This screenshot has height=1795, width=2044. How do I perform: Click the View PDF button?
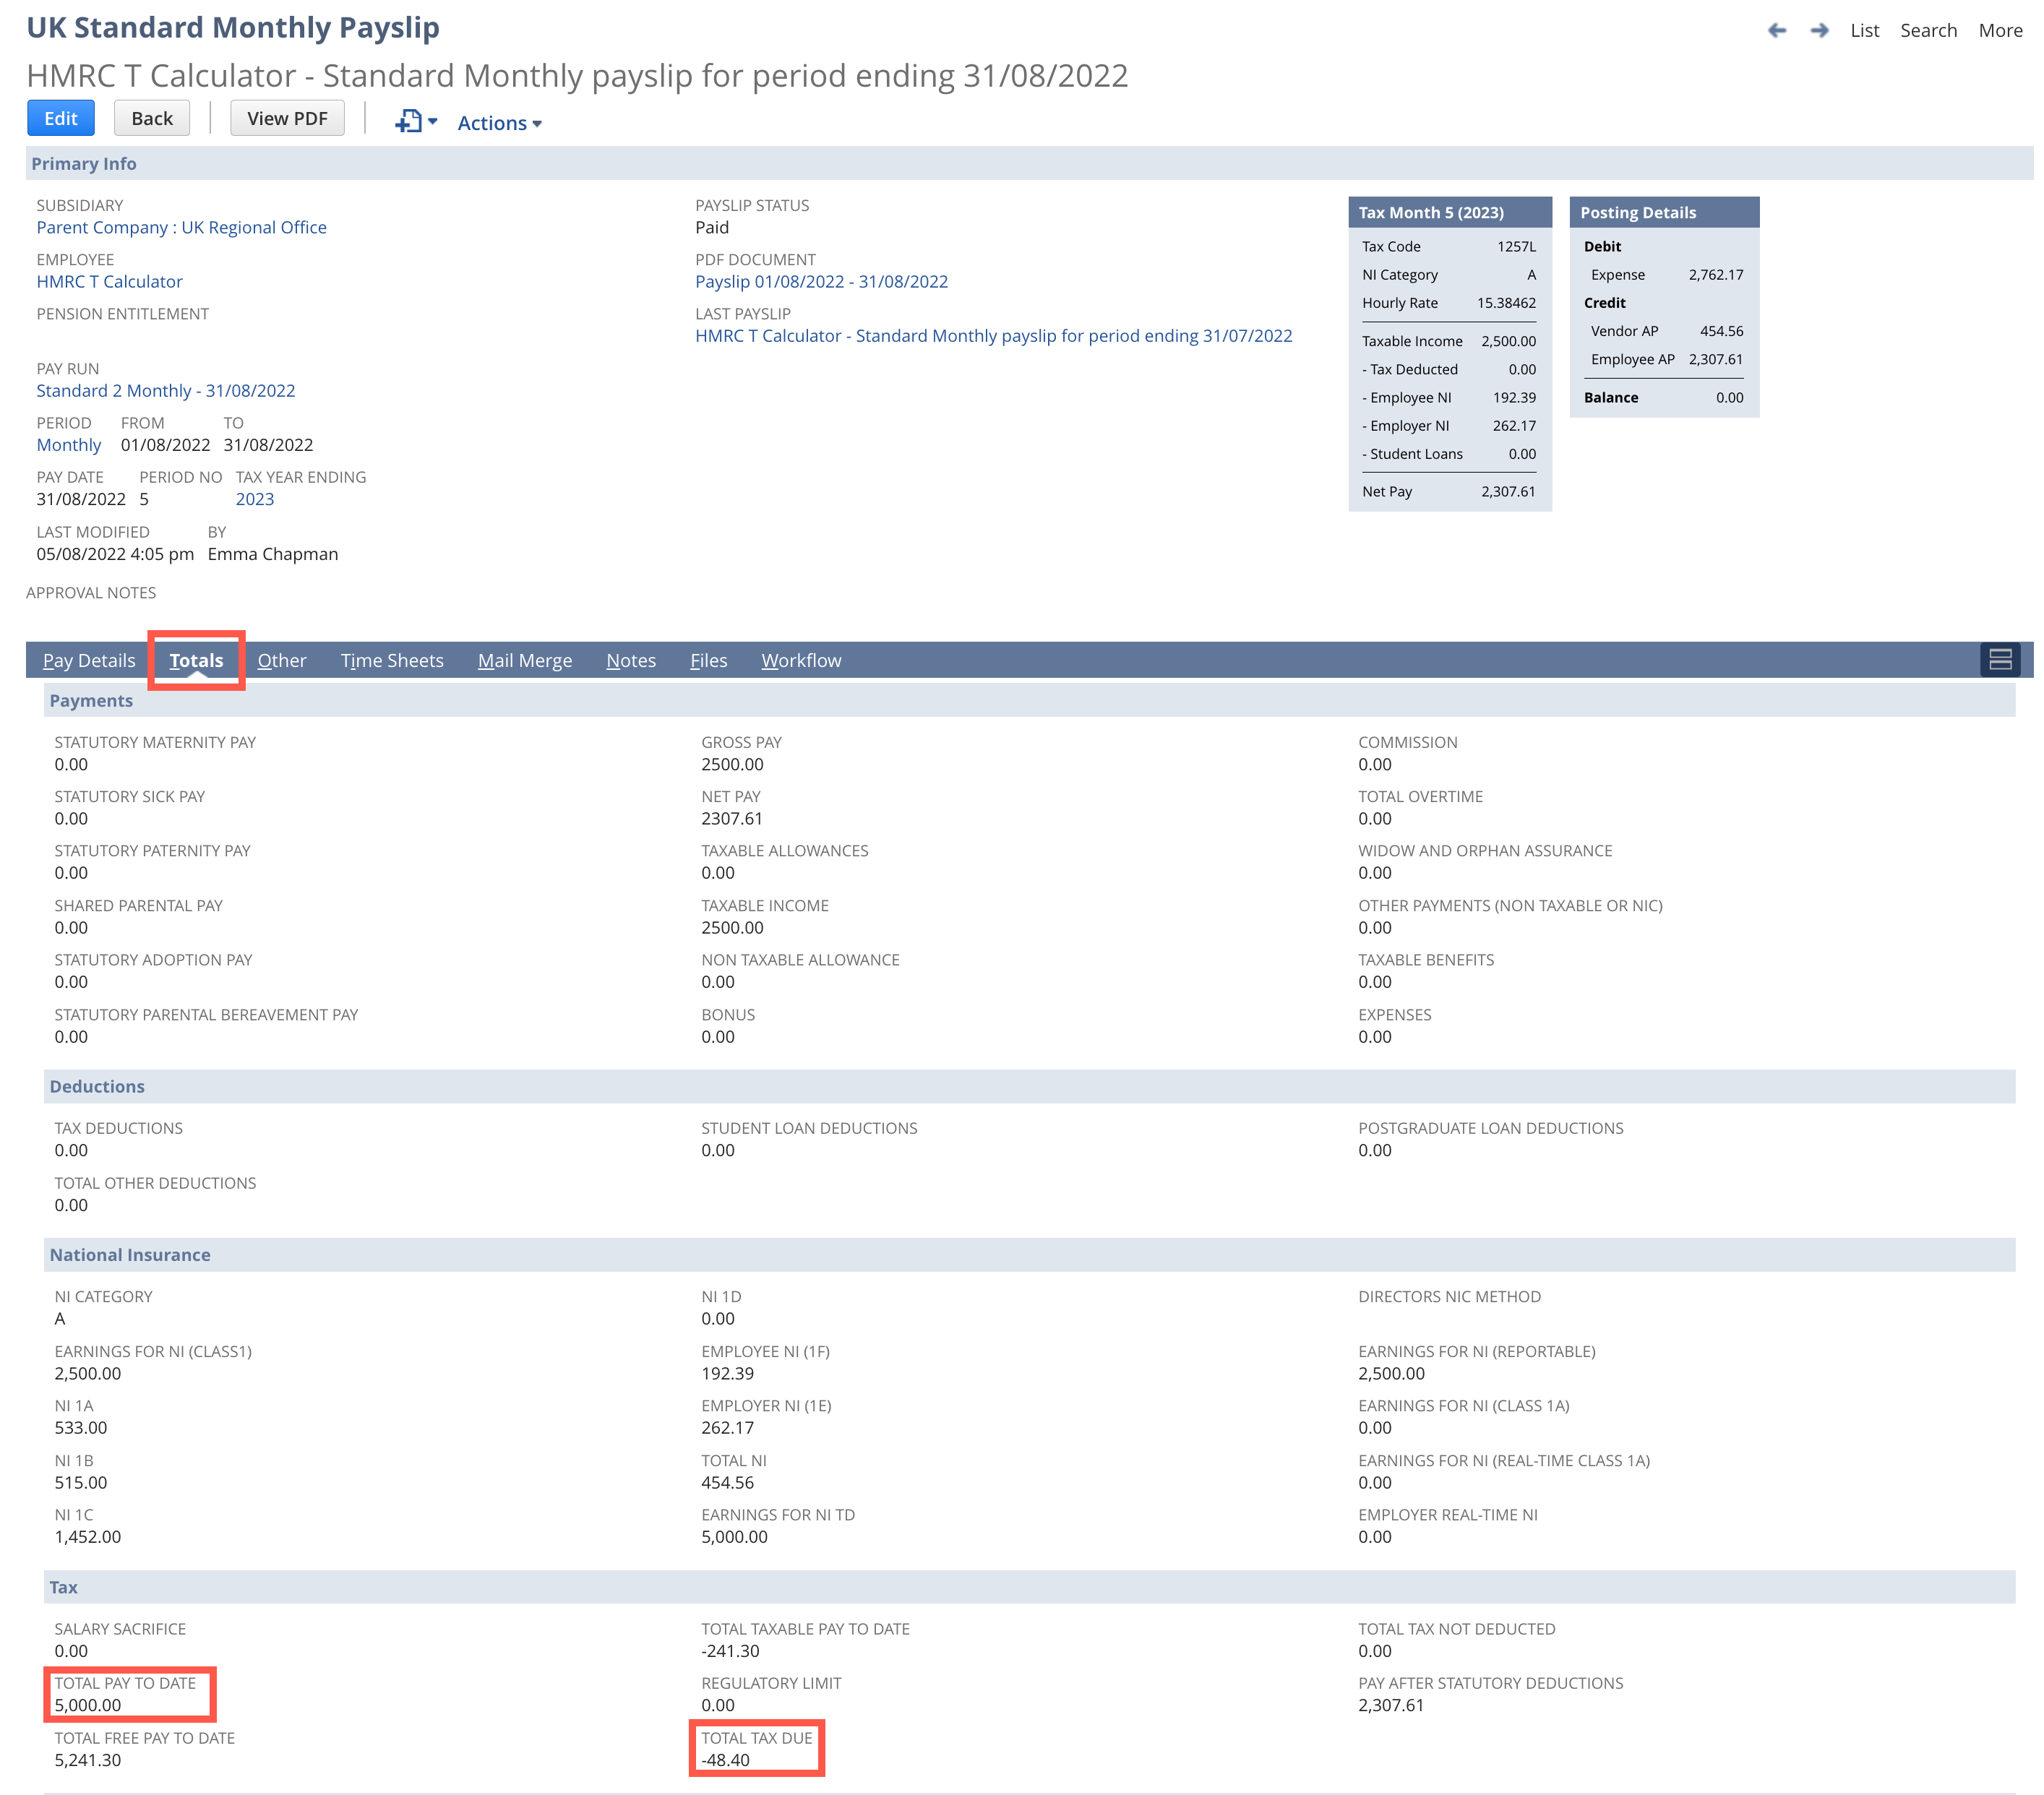(x=287, y=117)
